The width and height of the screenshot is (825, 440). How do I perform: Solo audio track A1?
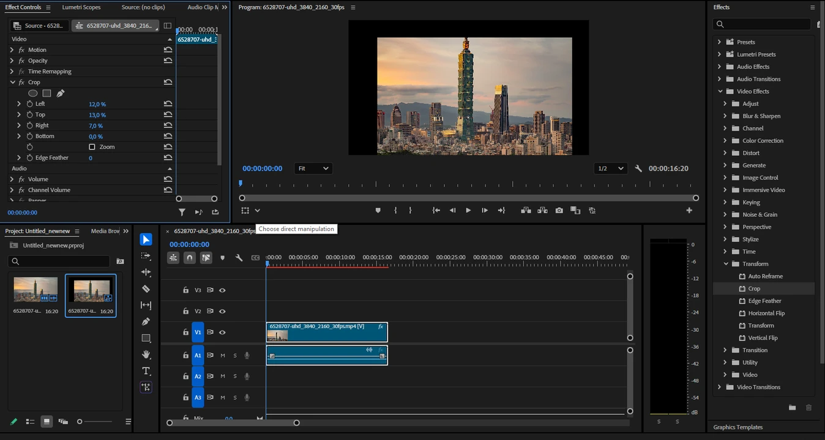pos(234,355)
